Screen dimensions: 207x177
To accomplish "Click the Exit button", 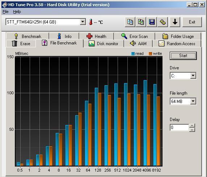I will (192, 22).
